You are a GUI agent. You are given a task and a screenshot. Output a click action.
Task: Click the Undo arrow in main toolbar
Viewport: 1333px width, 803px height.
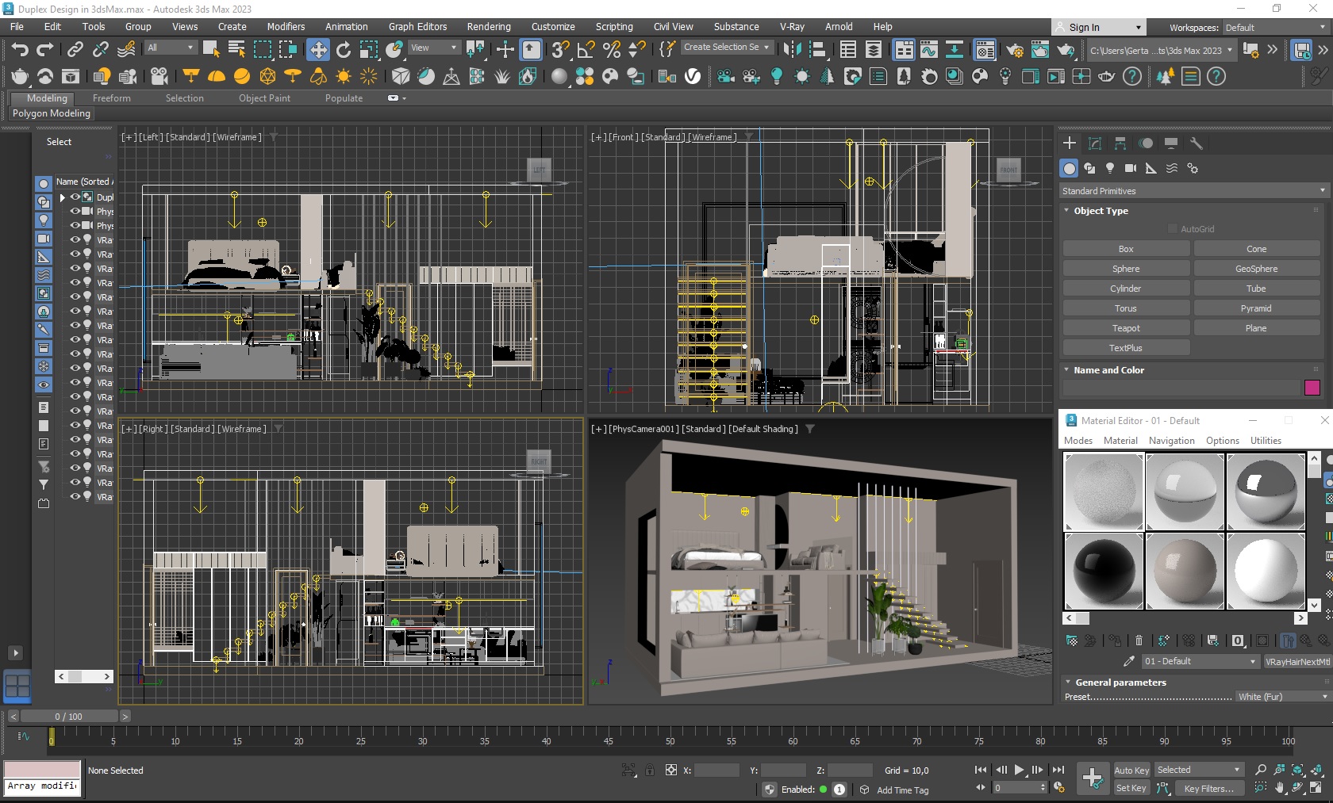[20, 49]
